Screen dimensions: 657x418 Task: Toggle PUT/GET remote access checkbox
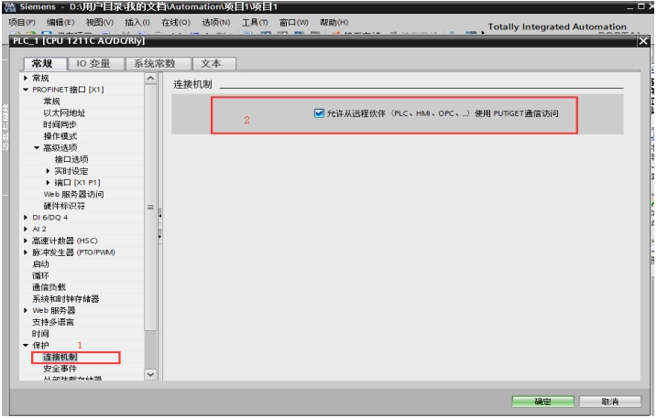(319, 113)
